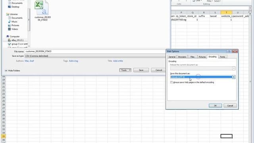The width and height of the screenshot is (254, 143).
Task: Toggle Always save Web pages in default encoding
Action: pos(171,82)
